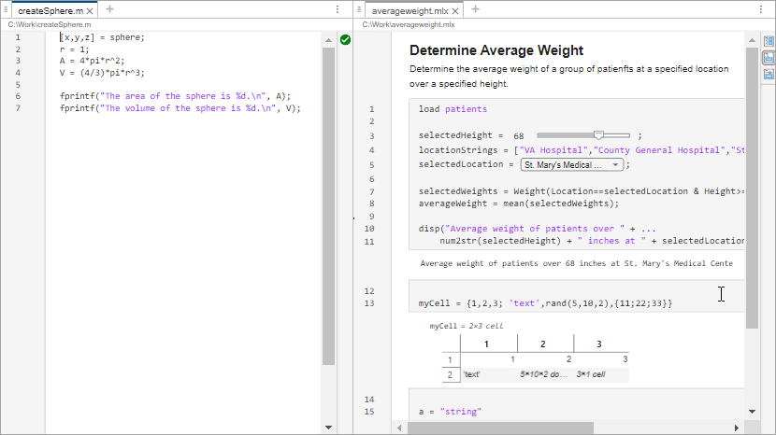Screen dimensions: 776x435
Task: Open left editor's three-dot actions menu
Action: (x=338, y=9)
